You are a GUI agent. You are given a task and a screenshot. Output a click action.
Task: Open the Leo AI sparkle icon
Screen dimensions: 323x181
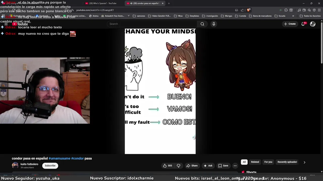pos(309,10)
